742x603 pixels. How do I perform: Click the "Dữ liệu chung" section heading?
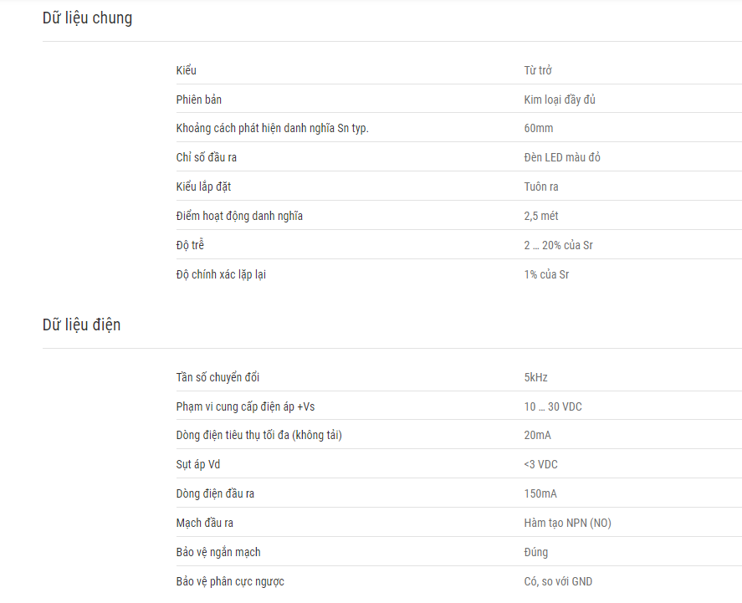click(88, 18)
